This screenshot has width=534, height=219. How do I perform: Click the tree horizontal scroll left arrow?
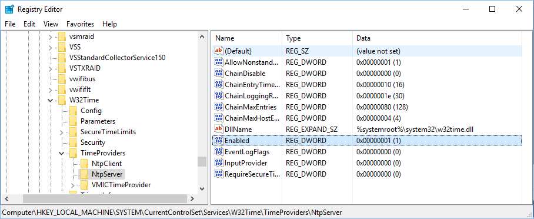click(6, 198)
